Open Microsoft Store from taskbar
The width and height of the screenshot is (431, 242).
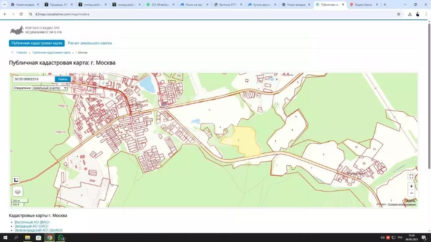coord(38,238)
